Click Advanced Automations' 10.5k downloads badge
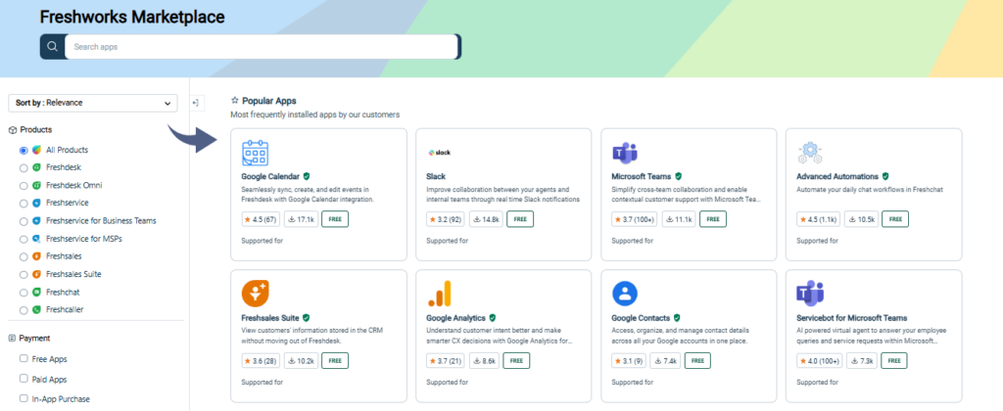Screen dimensions: 1003x411 [x=861, y=219]
